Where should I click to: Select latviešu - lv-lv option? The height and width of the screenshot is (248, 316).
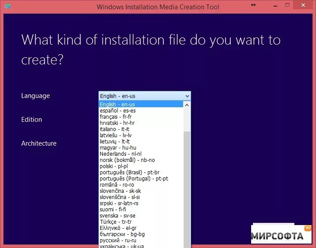141,135
